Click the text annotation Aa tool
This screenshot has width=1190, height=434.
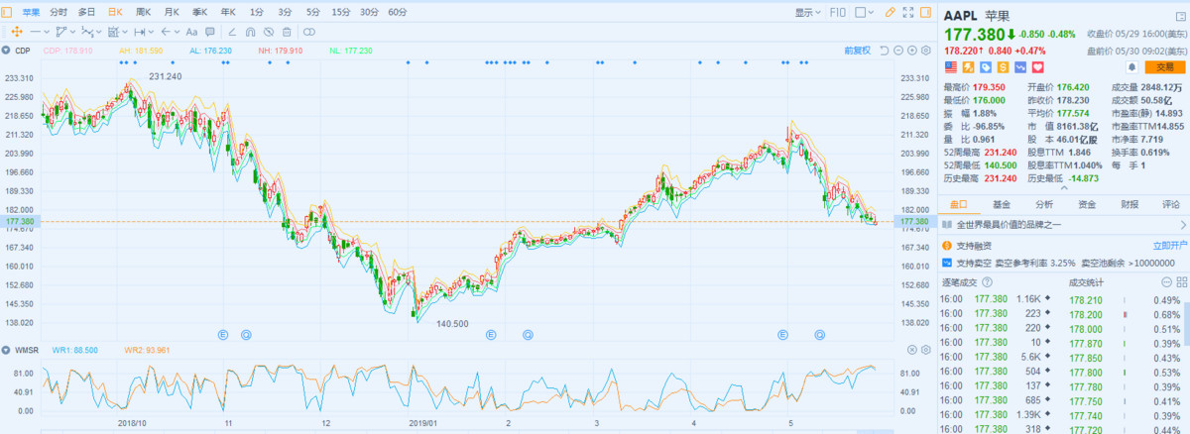191,32
